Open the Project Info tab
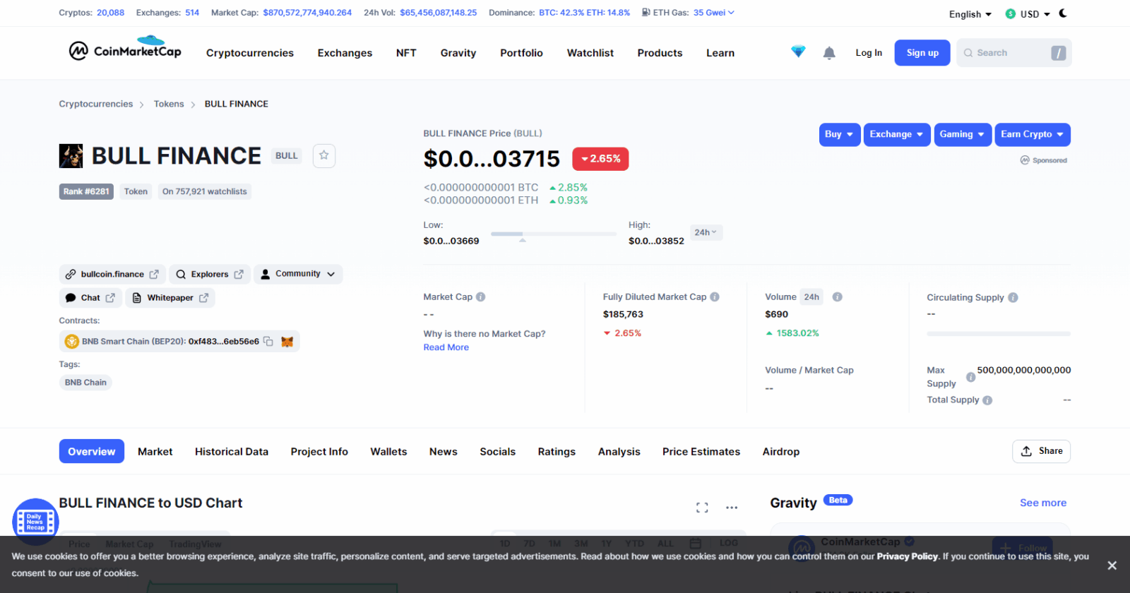 [319, 452]
